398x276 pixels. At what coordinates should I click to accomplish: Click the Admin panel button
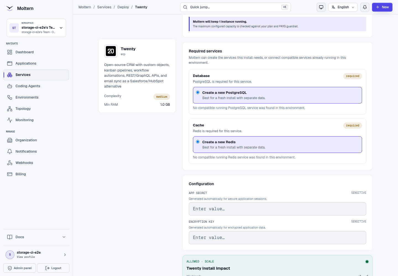pos(20,268)
